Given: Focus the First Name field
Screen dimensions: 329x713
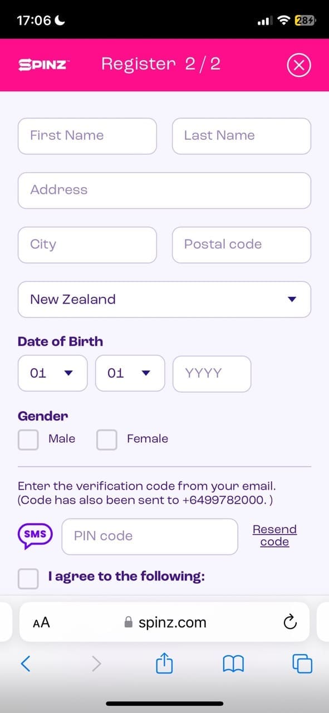Looking at the screenshot, I should (x=87, y=136).
